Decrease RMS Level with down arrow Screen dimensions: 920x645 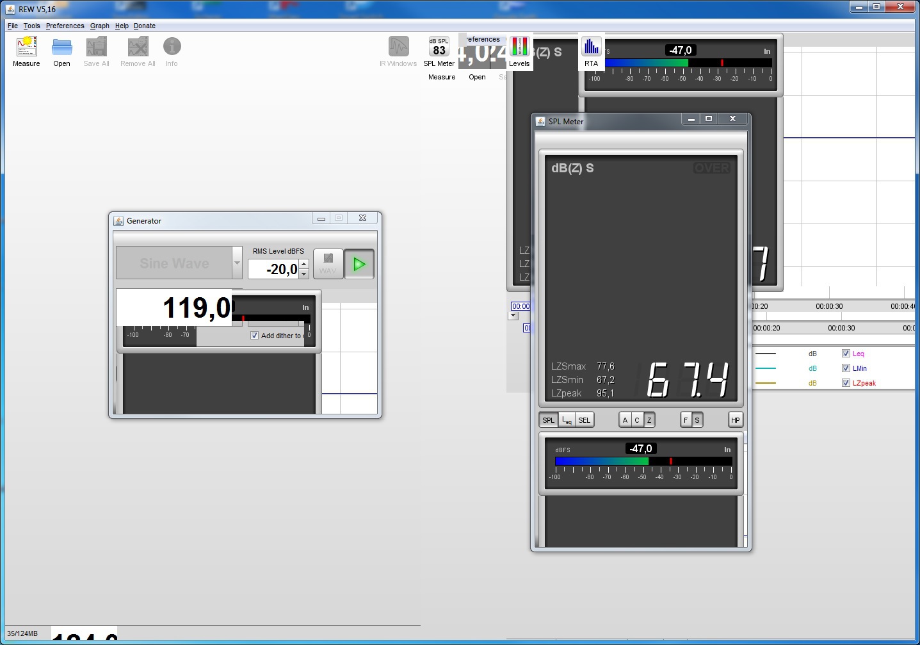coord(304,274)
